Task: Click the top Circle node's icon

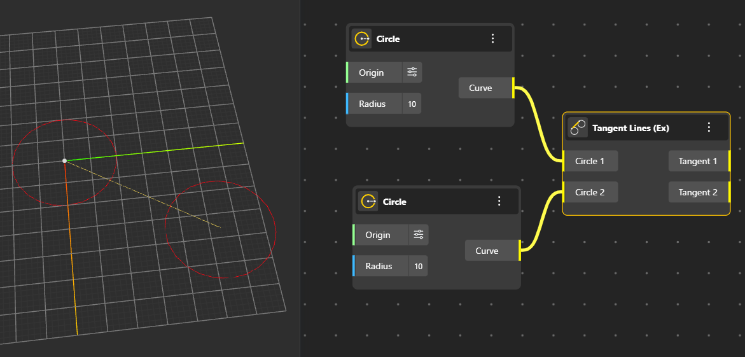Action: click(363, 39)
